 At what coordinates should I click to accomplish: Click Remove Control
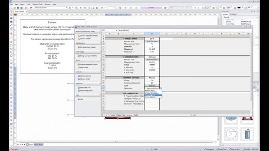pos(84,79)
